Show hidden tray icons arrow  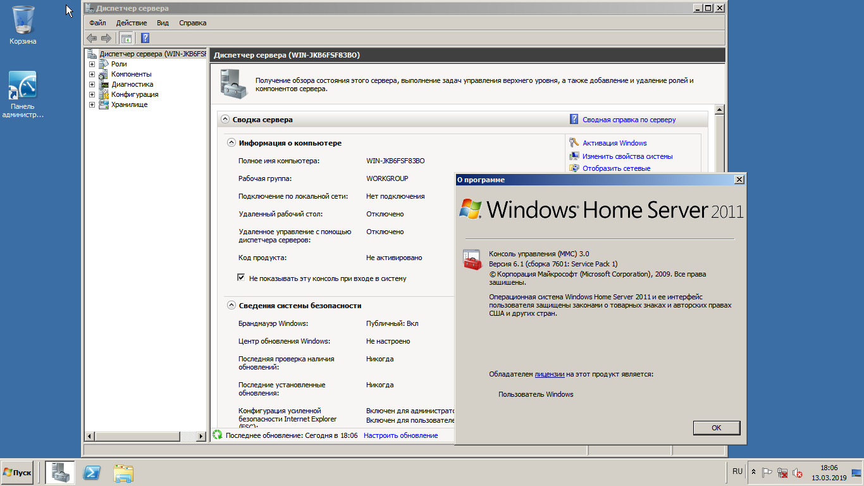click(753, 472)
